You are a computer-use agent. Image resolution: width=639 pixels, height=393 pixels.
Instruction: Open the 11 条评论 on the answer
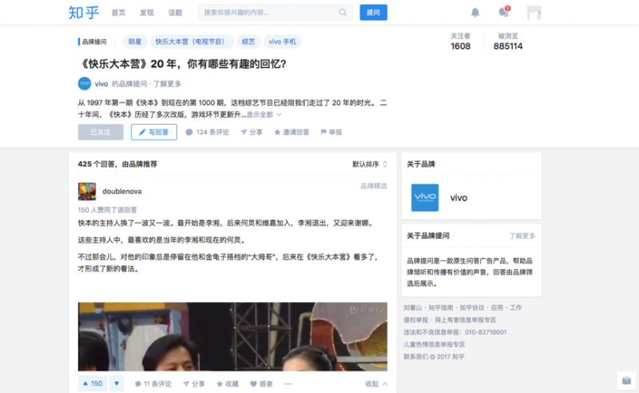coord(153,384)
